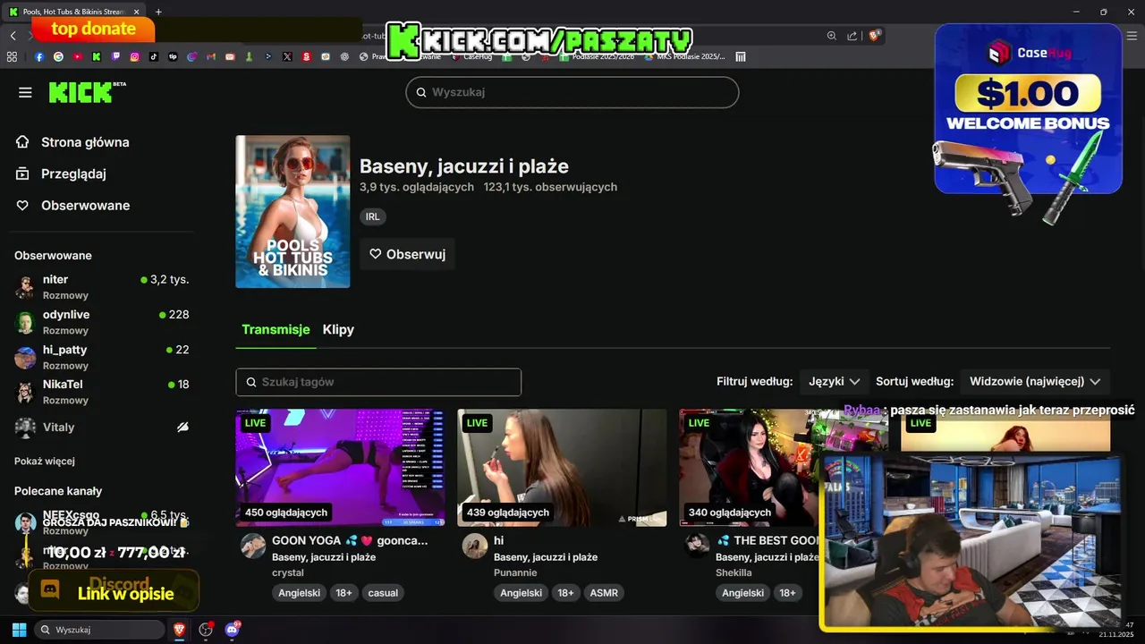Click the casual tag under crystal's stream
The height and width of the screenshot is (644, 1145).
(x=383, y=593)
